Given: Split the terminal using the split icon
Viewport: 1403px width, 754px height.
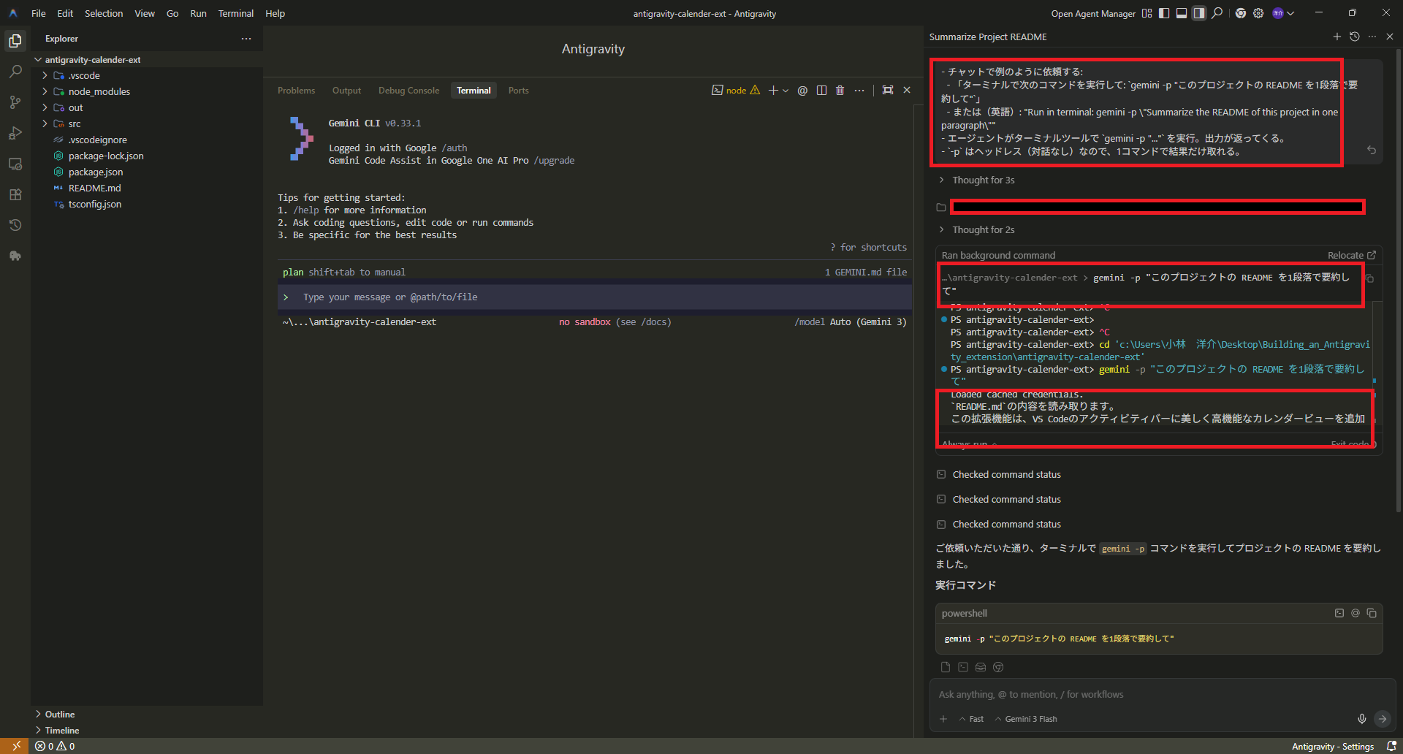Looking at the screenshot, I should [x=821, y=90].
